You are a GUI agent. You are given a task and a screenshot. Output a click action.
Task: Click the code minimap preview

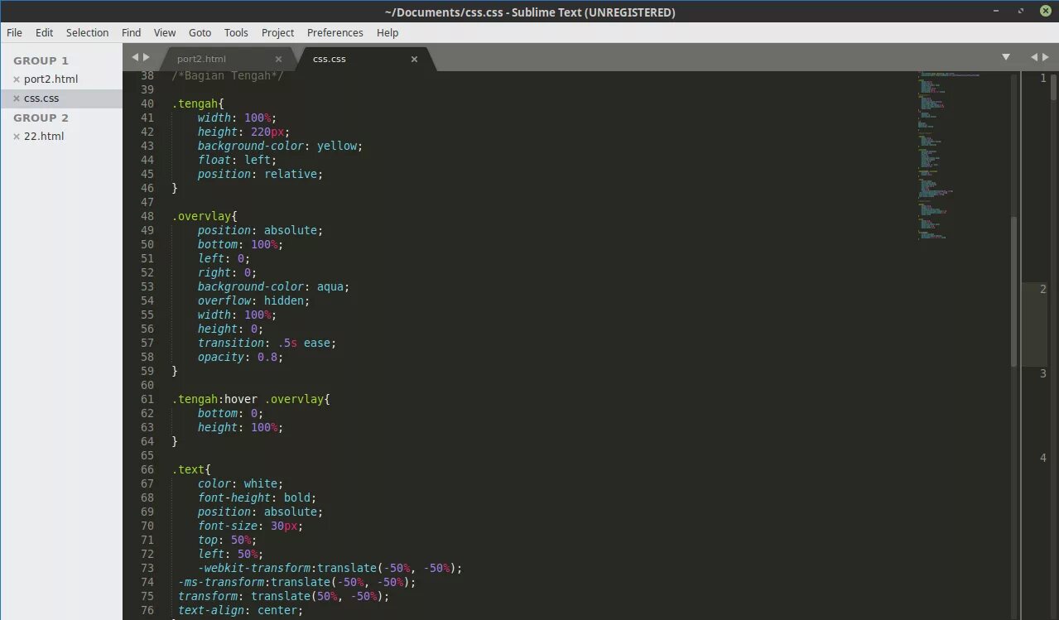point(948,157)
